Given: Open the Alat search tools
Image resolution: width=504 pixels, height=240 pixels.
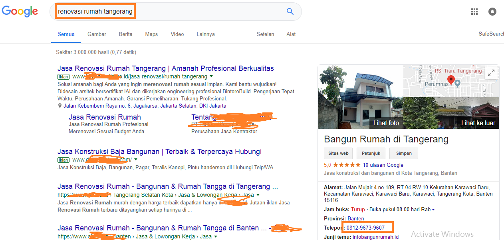Looking at the screenshot, I should point(291,34).
